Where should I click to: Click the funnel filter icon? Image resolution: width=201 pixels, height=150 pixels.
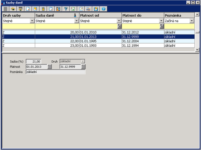tap(66, 9)
